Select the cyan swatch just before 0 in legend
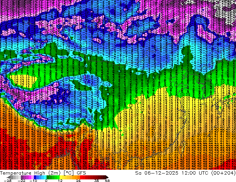Screen dimensions: 236x182 coord(45,177)
